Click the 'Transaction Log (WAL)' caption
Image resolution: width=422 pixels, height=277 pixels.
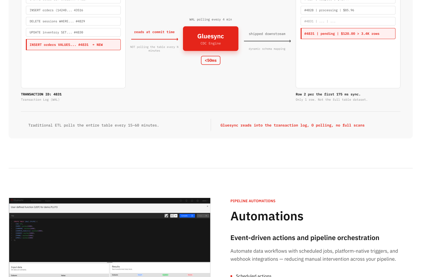point(40,100)
